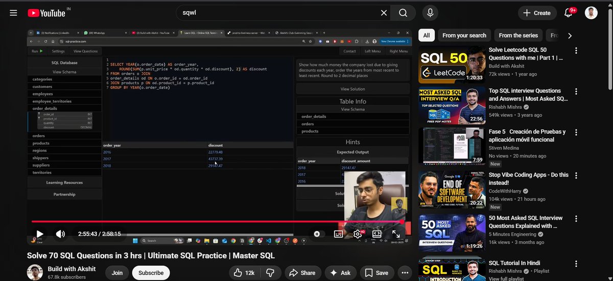This screenshot has height=281, width=613.
Task: Open Most Asked SQL Interview Q/A thumbnail
Action: pyautogui.click(x=451, y=105)
